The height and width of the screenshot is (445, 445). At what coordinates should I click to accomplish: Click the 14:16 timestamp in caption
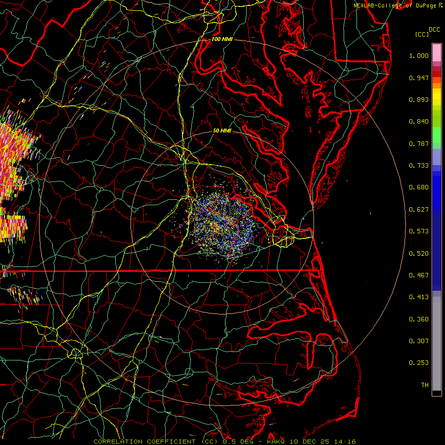click(x=345, y=442)
